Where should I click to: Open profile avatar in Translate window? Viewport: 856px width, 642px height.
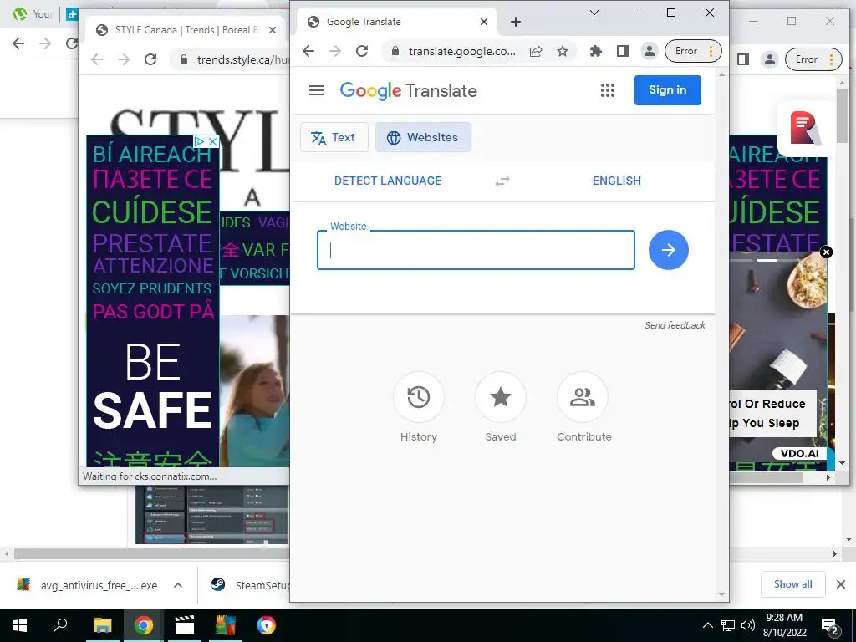point(649,51)
